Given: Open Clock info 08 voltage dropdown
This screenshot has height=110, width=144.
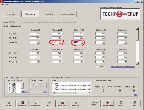Looking at the screenshot, I should pyautogui.click(x=104, y=62).
